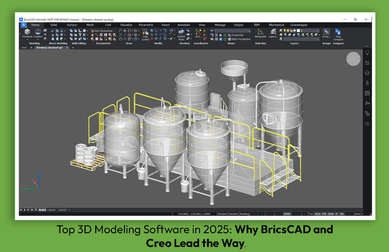Toggle POLAR in status bar
Viewport: 389px width, 252px height.
[x=279, y=214]
